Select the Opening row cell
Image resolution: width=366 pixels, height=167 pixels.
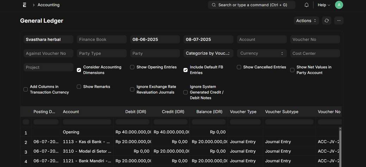(x=87, y=132)
